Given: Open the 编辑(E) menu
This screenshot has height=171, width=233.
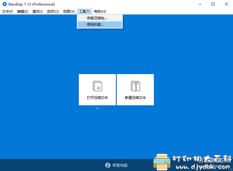Looking at the screenshot, I should tap(23, 12).
